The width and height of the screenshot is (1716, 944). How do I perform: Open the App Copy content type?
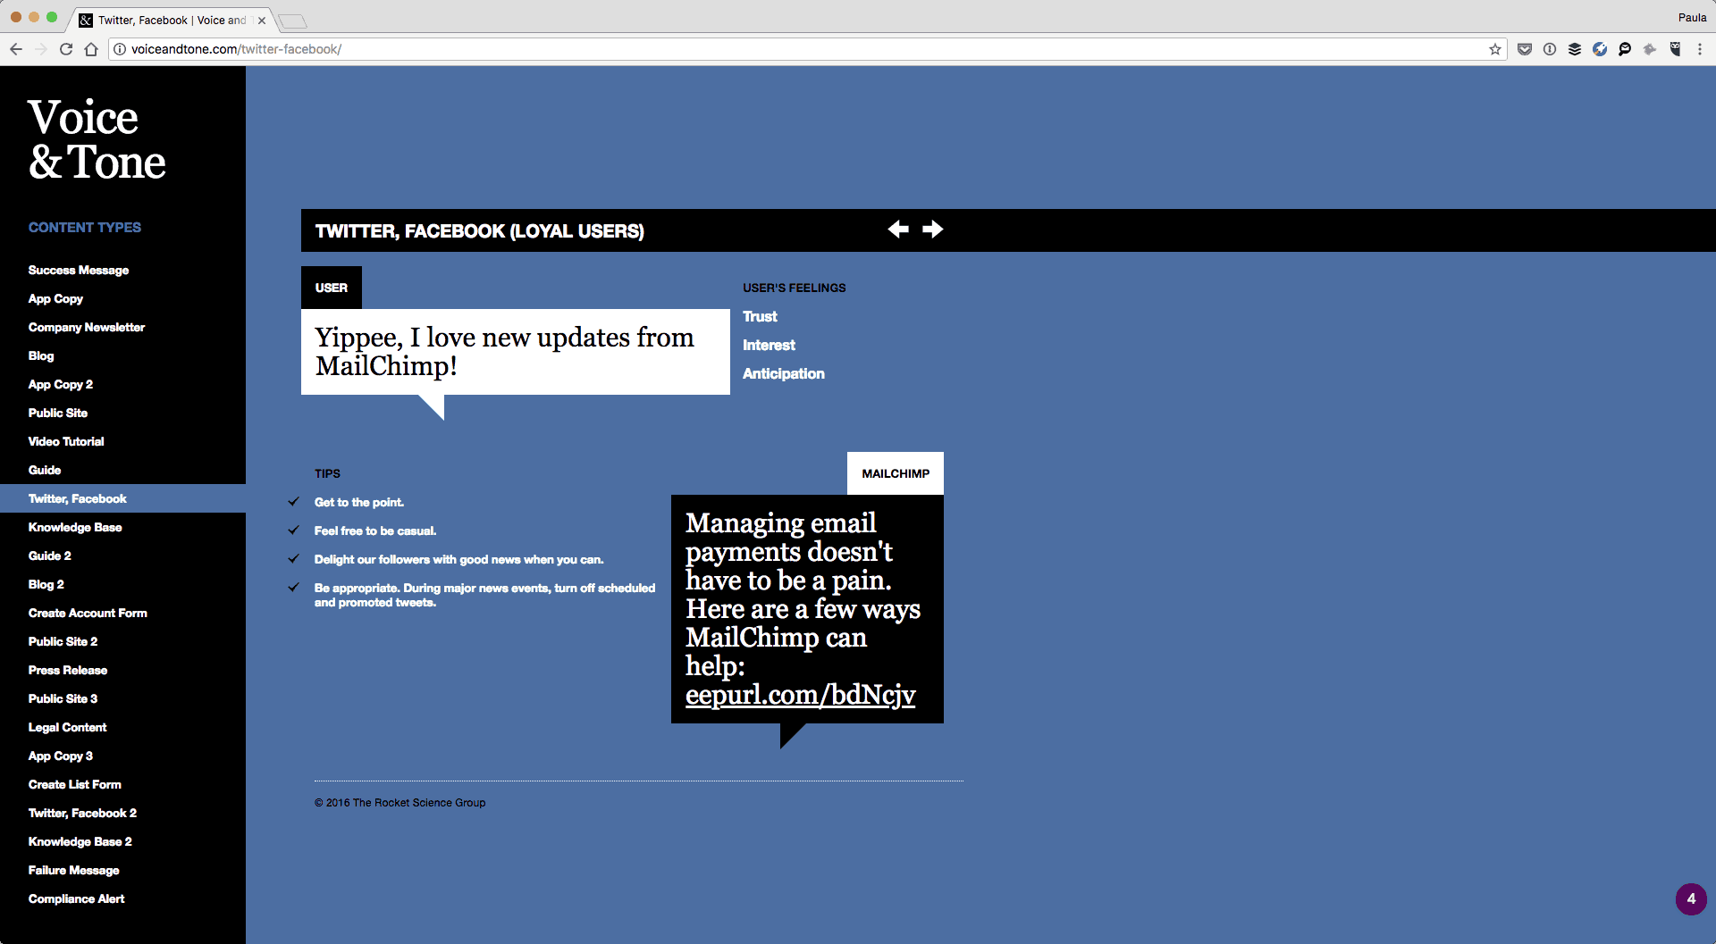55,298
